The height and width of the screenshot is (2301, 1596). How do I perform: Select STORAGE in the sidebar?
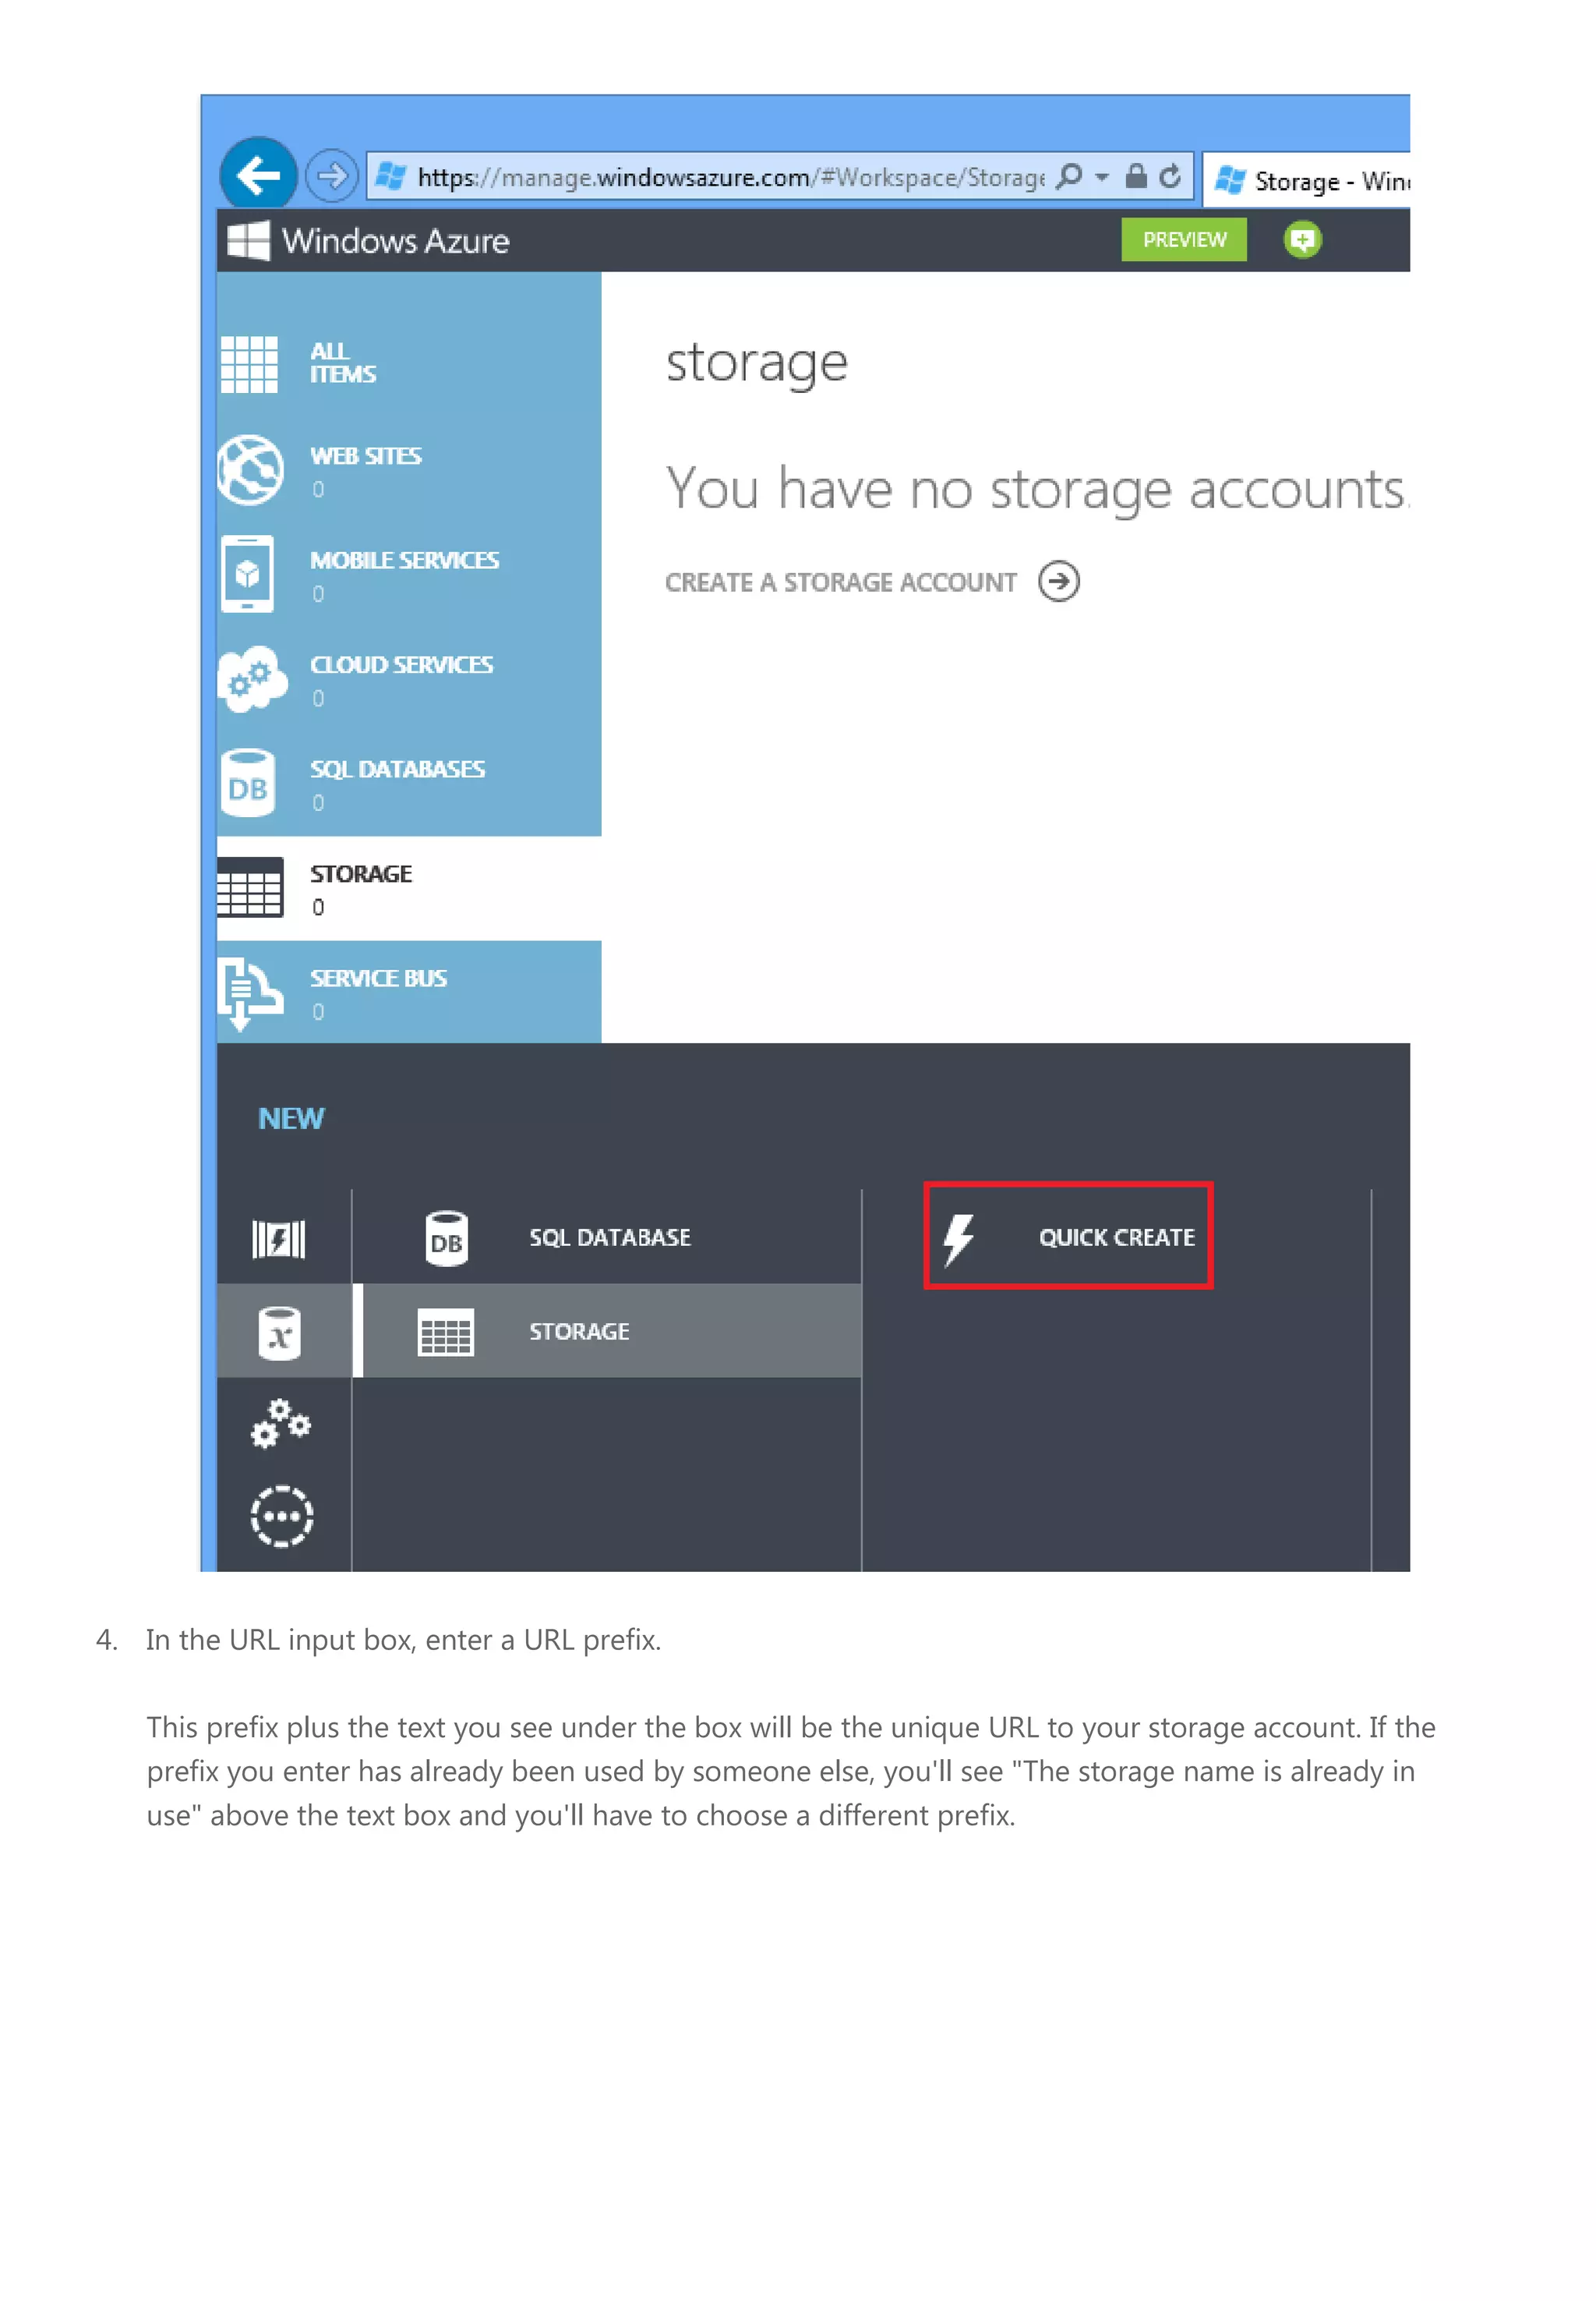(x=408, y=888)
